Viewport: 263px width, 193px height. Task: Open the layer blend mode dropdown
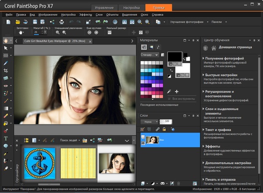pyautogui.click(x=149, y=121)
